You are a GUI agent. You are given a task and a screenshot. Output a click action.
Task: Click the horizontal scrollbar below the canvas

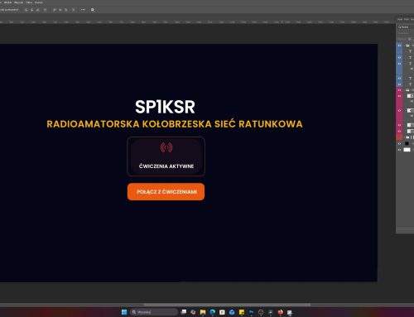[x=227, y=305]
